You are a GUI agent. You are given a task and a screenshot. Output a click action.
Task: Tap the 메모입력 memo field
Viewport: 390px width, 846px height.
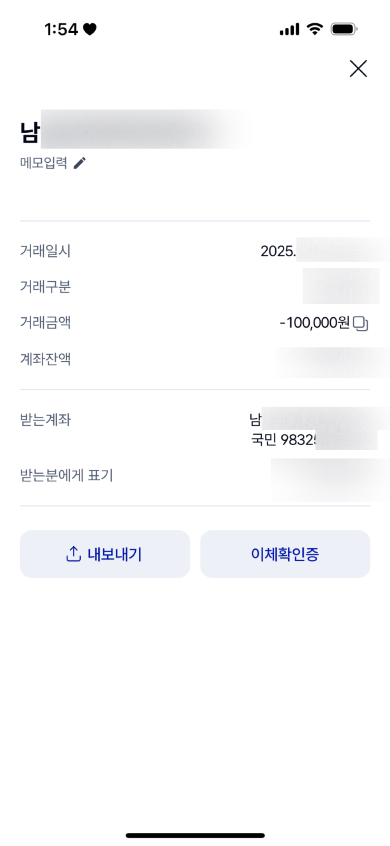pyautogui.click(x=44, y=163)
